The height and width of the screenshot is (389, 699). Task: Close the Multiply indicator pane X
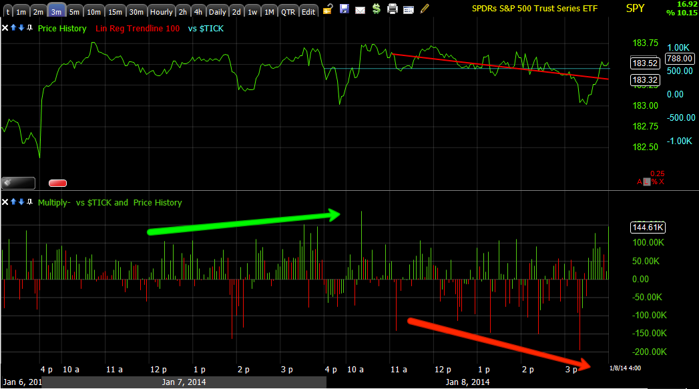click(x=5, y=202)
